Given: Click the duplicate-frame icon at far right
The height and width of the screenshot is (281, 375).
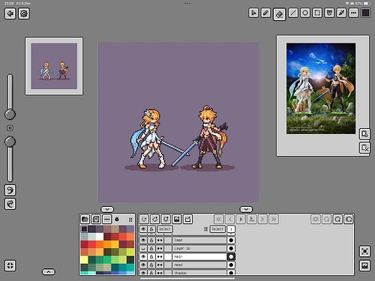Looking at the screenshot, I should tap(349, 219).
